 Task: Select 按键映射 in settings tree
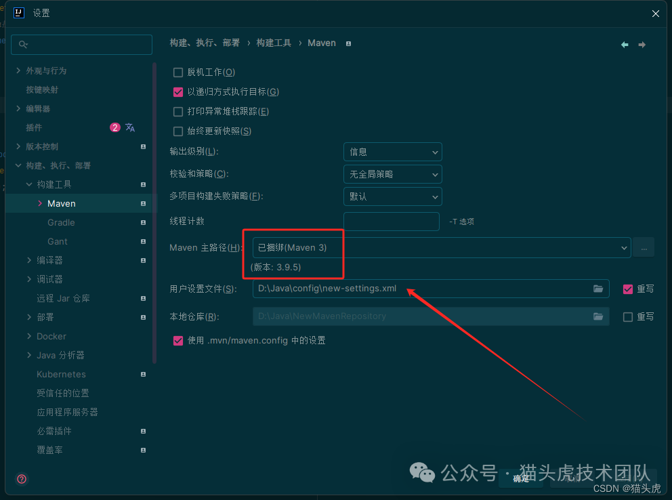42,89
